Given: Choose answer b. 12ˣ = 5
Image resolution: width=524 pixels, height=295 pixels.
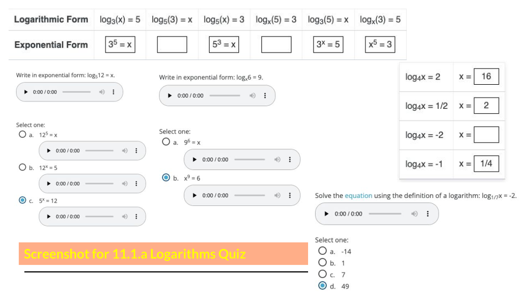Looking at the screenshot, I should click(22, 167).
